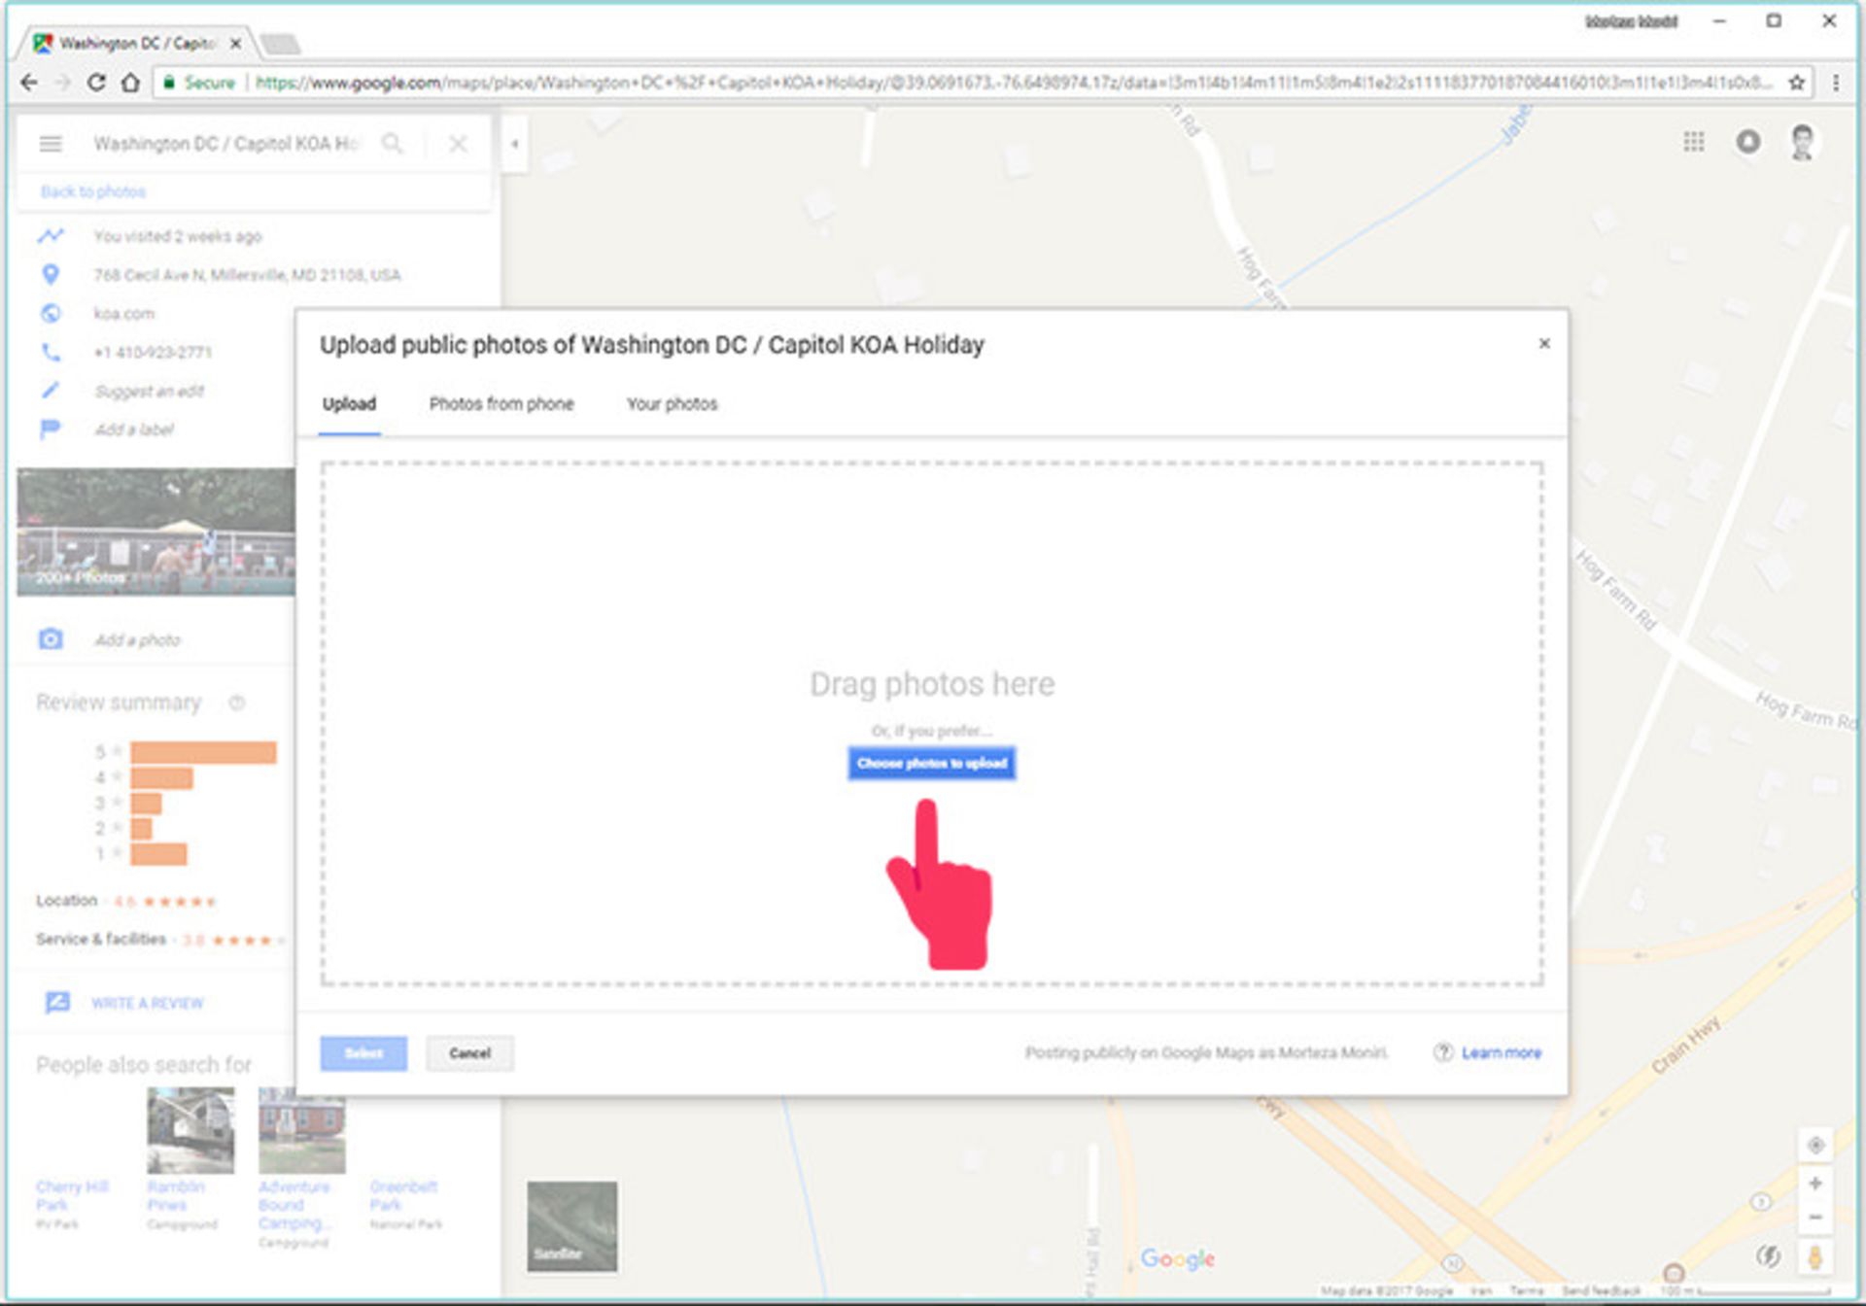Viewport: 1866px width, 1306px height.
Task: Click the 4-star rating bar
Action: [161, 777]
